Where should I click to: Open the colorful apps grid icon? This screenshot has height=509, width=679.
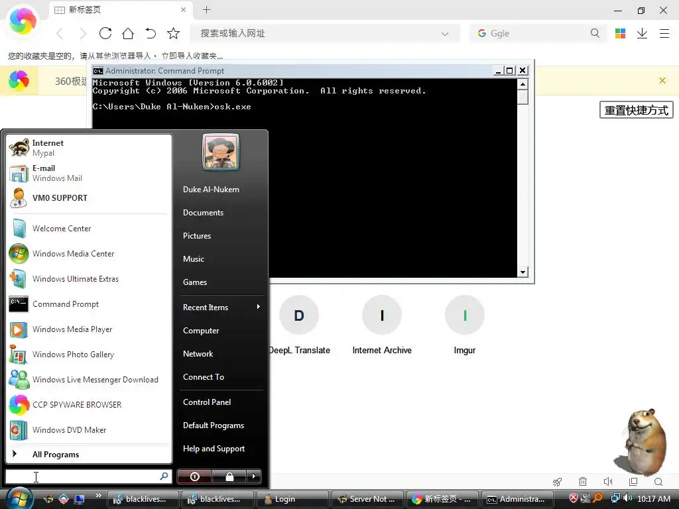(x=620, y=33)
